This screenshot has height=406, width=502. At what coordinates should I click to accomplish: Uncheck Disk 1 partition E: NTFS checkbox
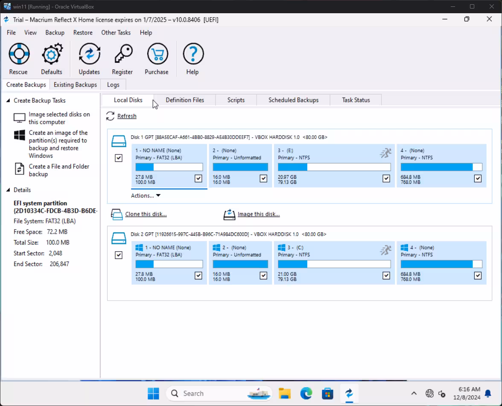tap(386, 179)
